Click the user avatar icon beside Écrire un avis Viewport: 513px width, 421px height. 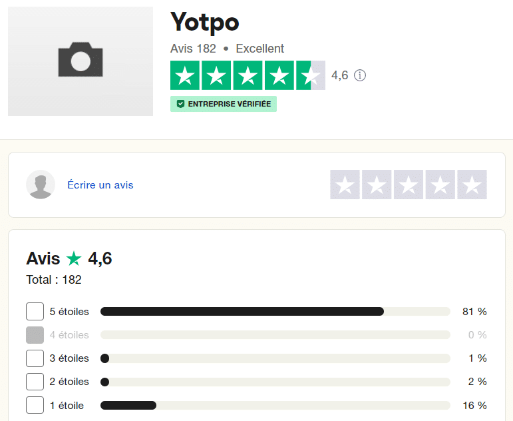(x=41, y=185)
